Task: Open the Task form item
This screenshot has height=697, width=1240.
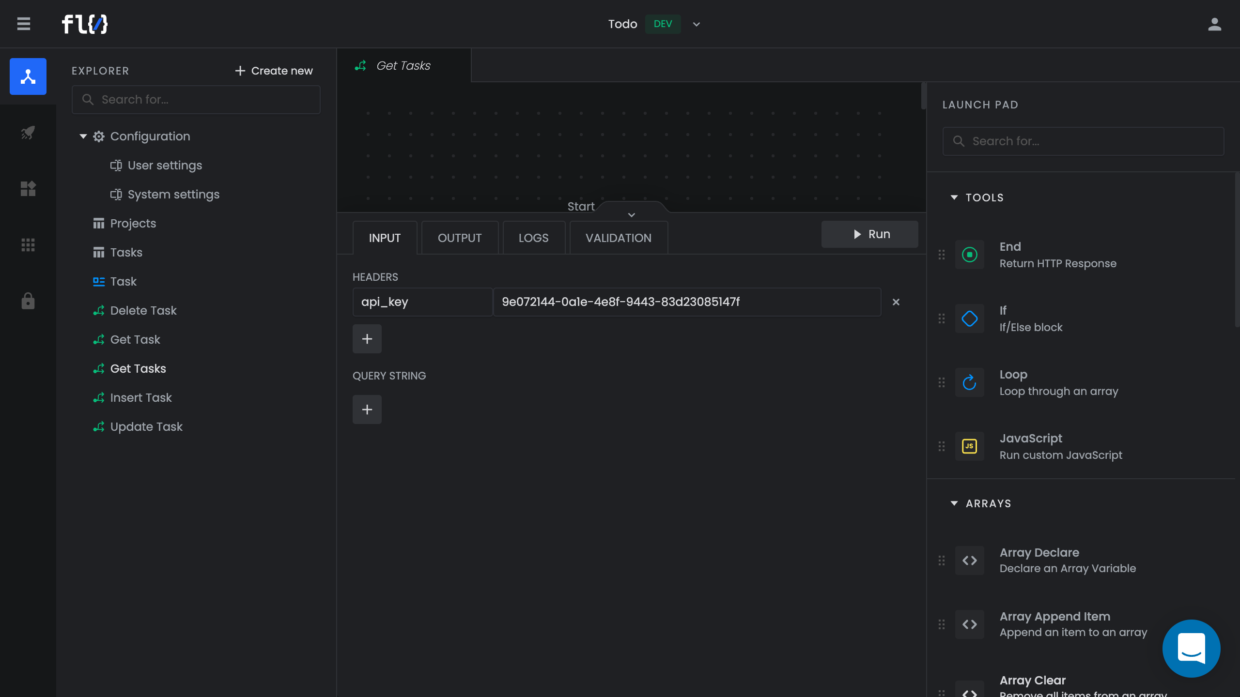Action: (115, 282)
